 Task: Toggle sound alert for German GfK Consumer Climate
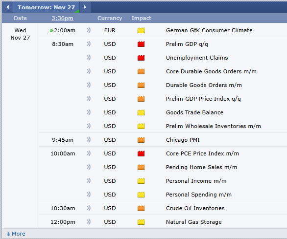click(x=89, y=30)
